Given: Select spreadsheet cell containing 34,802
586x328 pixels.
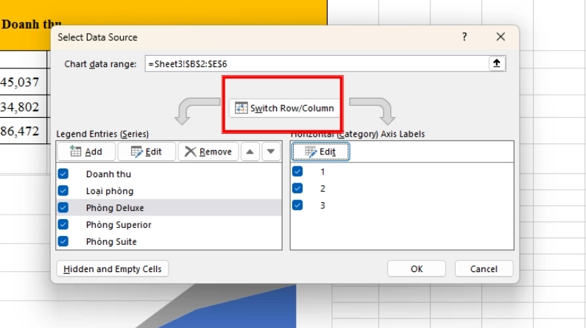Looking at the screenshot, I should tap(23, 107).
